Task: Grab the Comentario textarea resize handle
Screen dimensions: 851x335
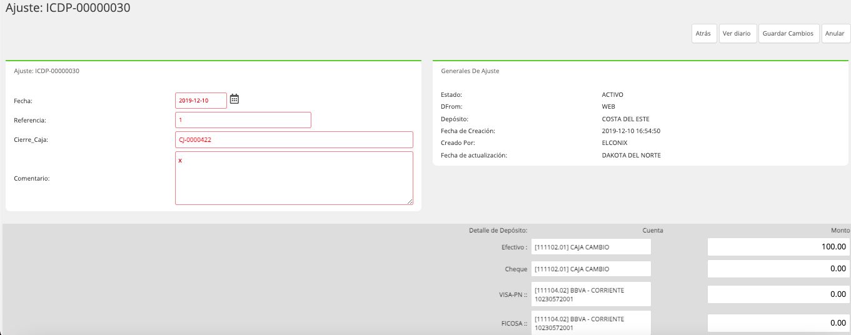Action: click(x=410, y=202)
